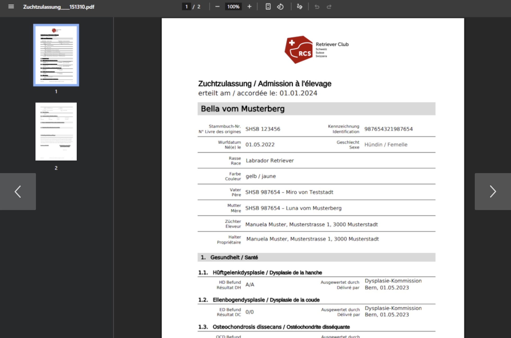Image resolution: width=511 pixels, height=338 pixels.
Task: Select page 1 thumbnail
Action: [x=56, y=55]
